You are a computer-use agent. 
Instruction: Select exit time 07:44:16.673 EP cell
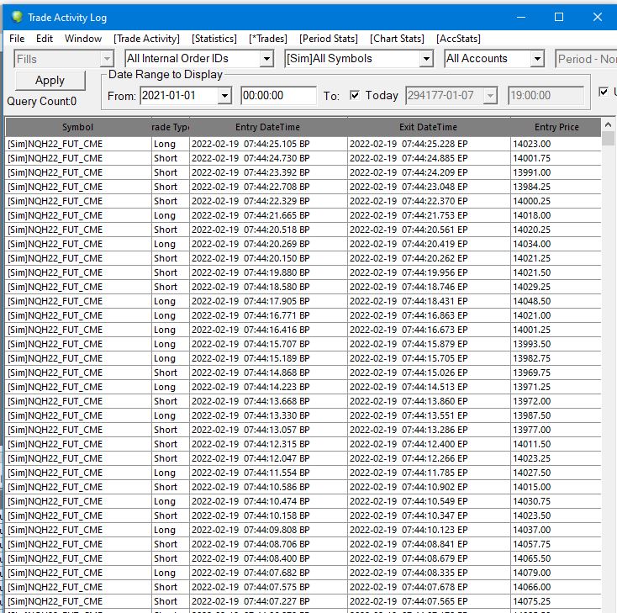tap(429, 330)
